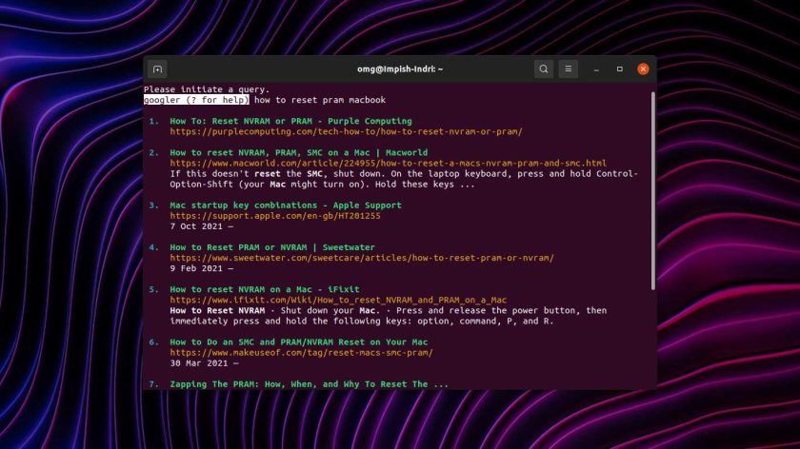This screenshot has height=449, width=800.
Task: Minimize the terminal window
Action: coord(596,68)
